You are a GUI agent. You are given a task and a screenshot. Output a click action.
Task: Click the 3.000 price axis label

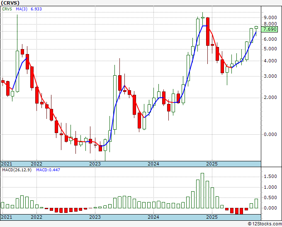[x=270, y=76]
